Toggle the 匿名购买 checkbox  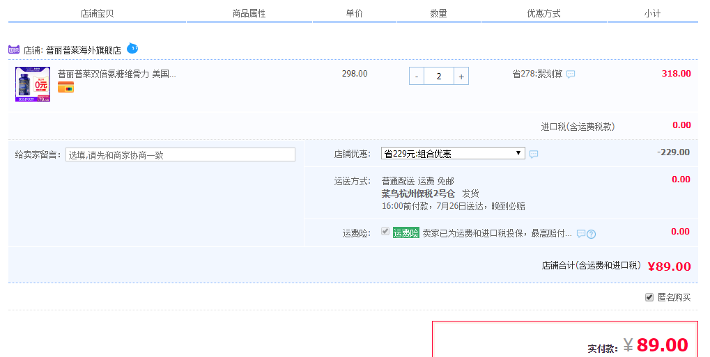point(649,297)
